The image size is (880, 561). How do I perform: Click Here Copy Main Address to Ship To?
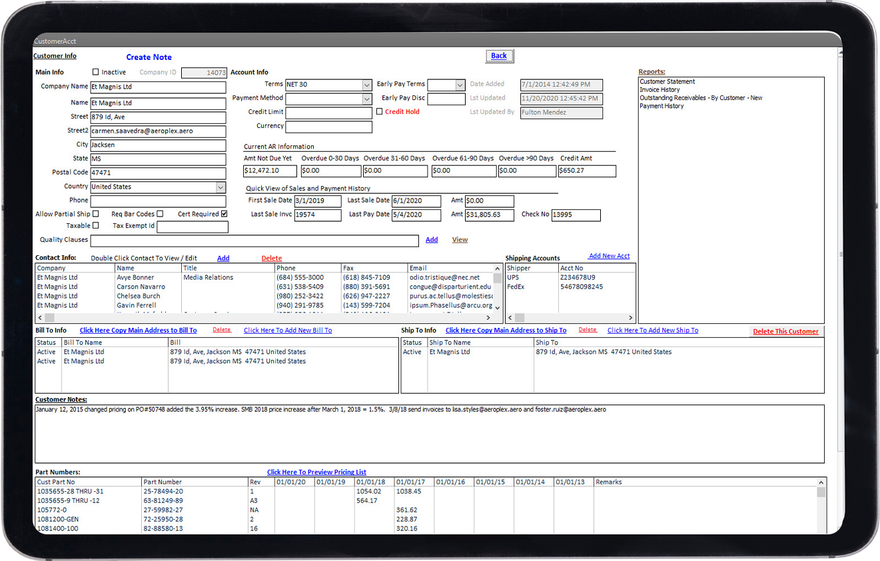pyautogui.click(x=506, y=330)
